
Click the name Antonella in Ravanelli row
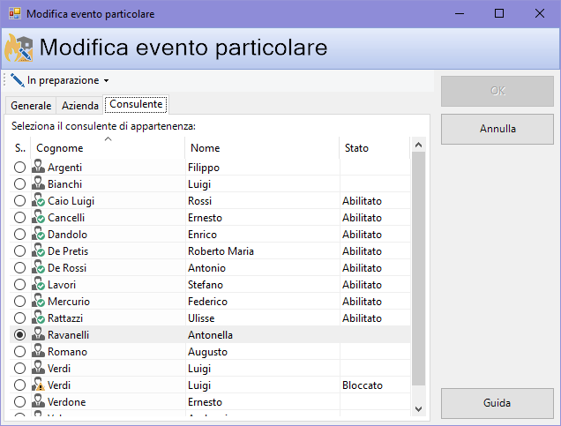210,335
